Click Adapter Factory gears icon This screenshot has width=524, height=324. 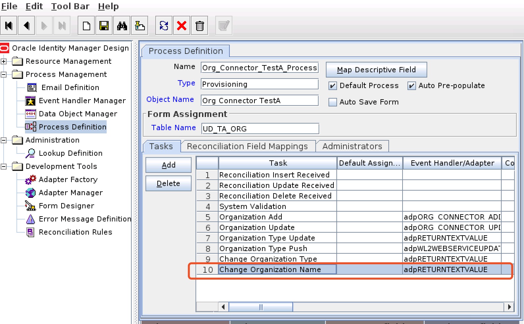pos(31,179)
